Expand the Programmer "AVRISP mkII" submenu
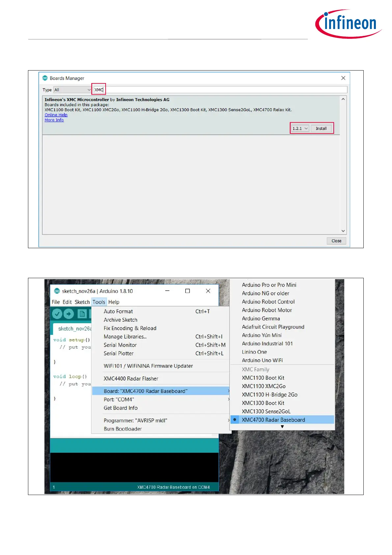Screen dimensions: 392x555 (161, 421)
